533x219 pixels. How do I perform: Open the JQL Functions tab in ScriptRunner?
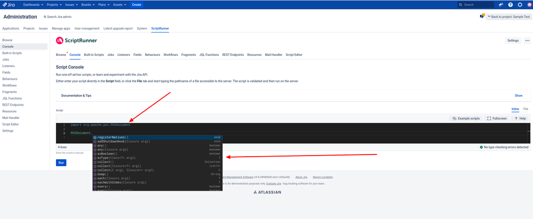(209, 55)
